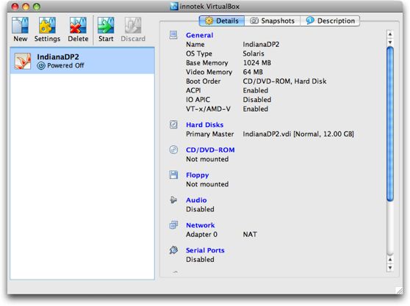410x306 pixels.
Task: Open the Serial Ports settings link
Action: tap(205, 250)
